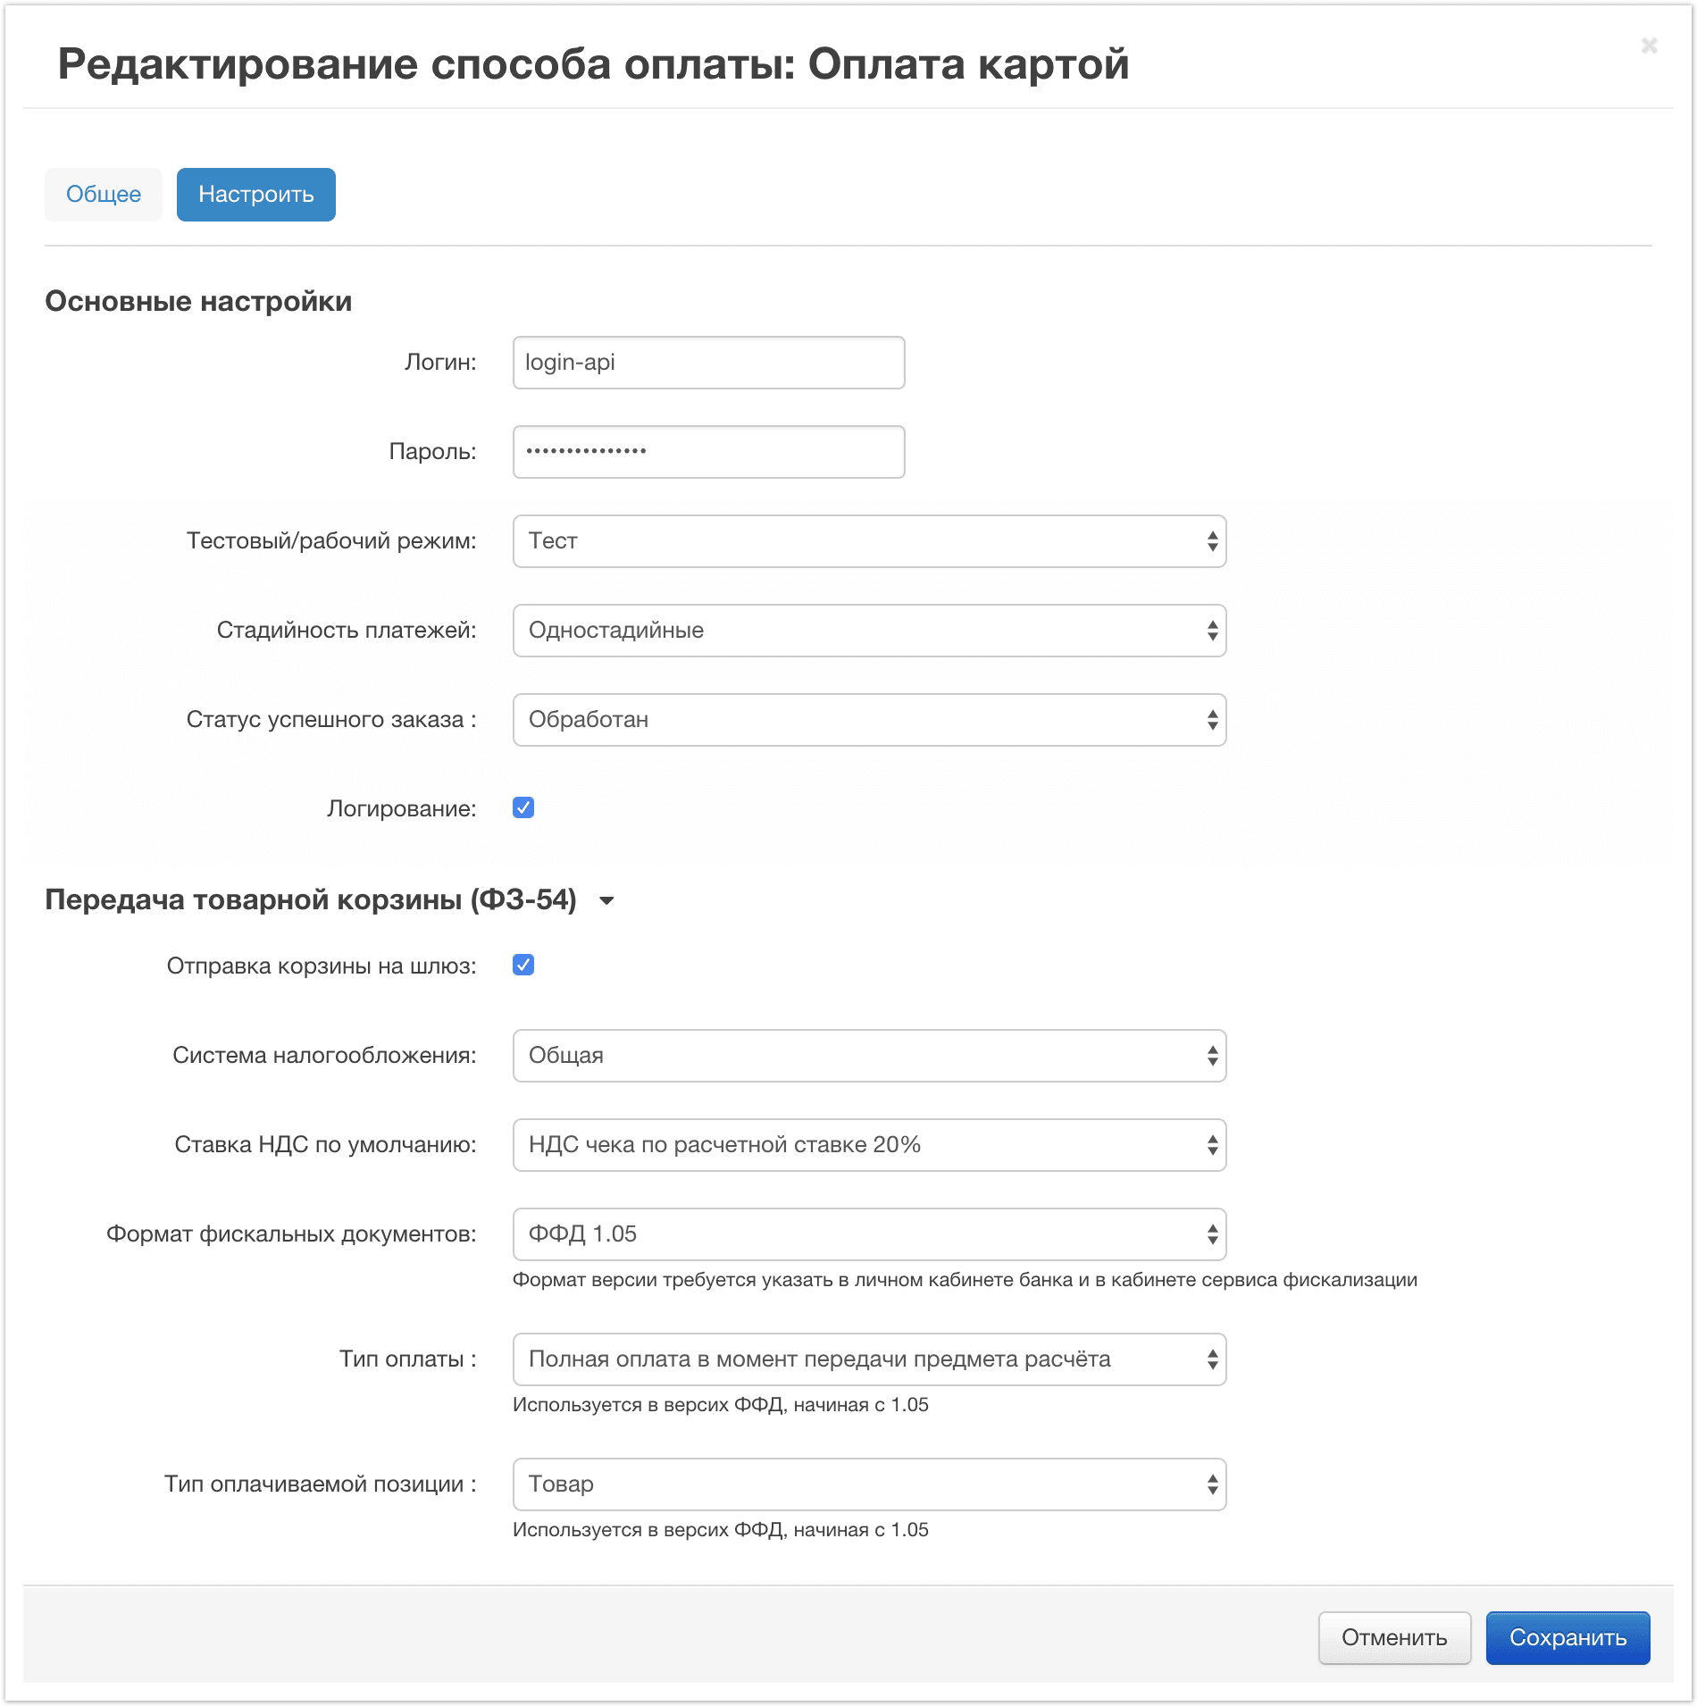Uncheck Отправка корзины на шлюз
This screenshot has width=1697, height=1706.
[523, 966]
